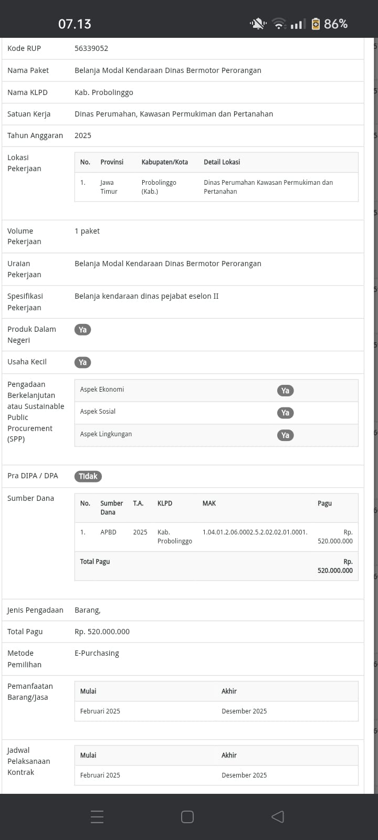The image size is (378, 840).
Task: Tap the Wi-Fi status icon
Action: [x=279, y=24]
